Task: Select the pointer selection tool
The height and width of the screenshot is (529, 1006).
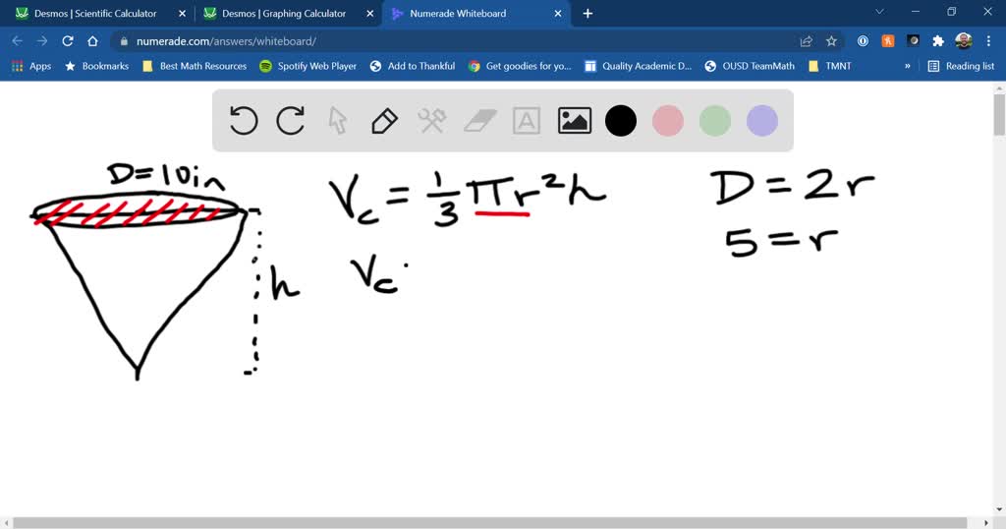Action: (337, 121)
